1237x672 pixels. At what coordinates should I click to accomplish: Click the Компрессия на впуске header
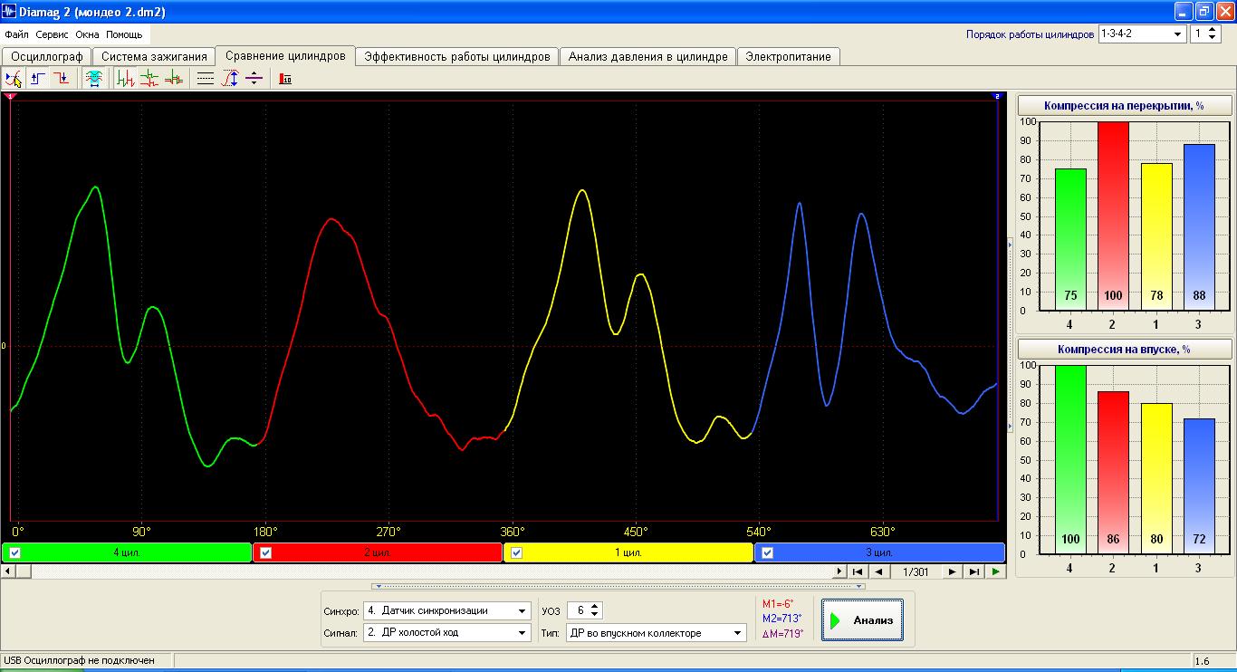coord(1124,349)
